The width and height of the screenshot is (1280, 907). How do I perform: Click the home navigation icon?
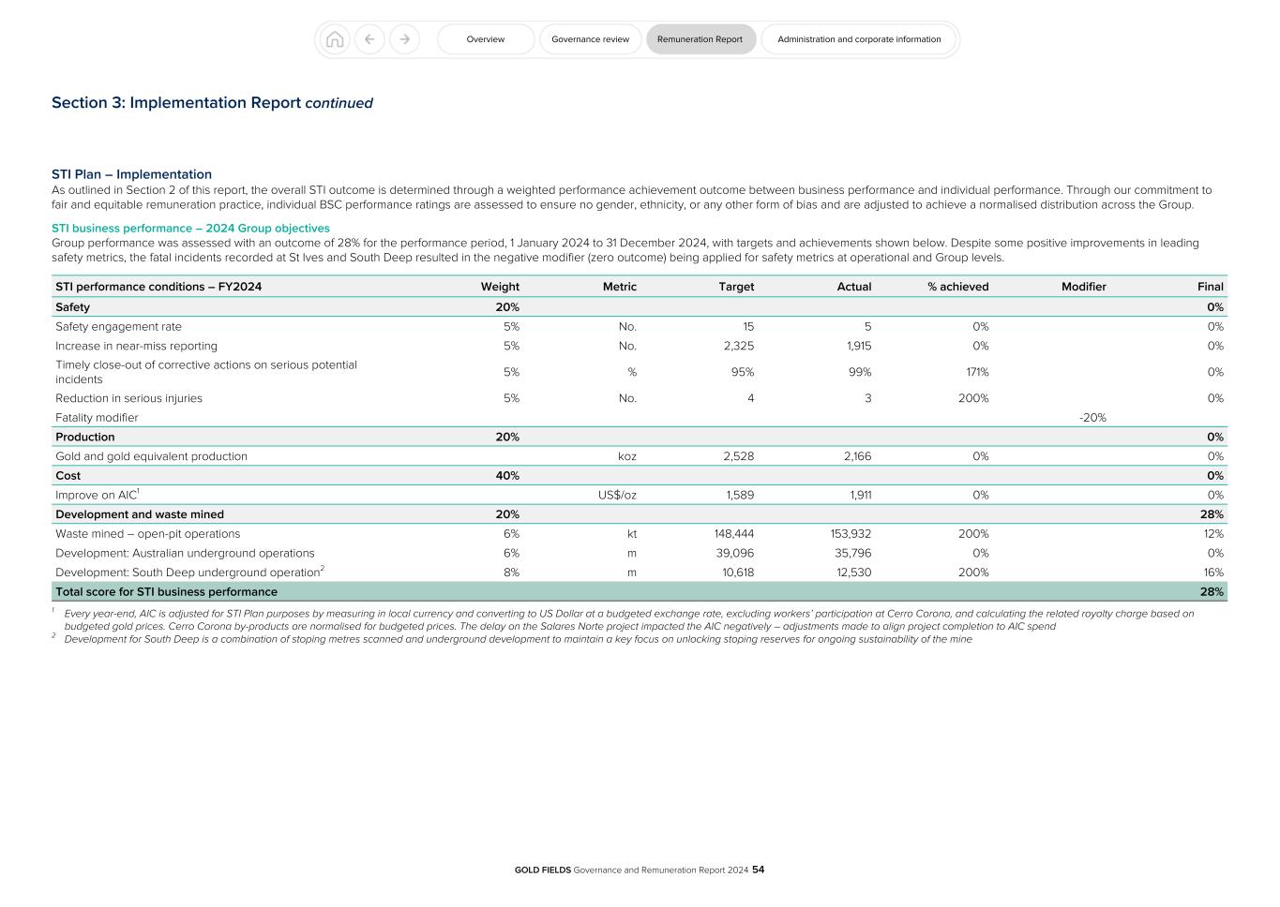335,39
